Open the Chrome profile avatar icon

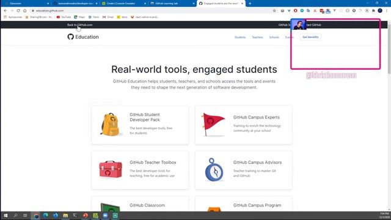pyautogui.click(x=380, y=10)
